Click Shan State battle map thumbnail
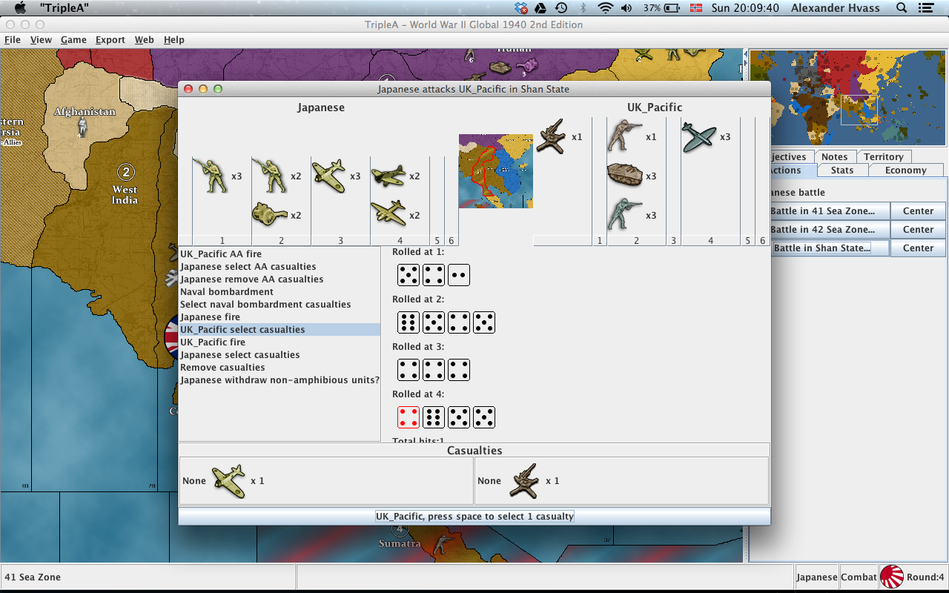The height and width of the screenshot is (593, 949). [496, 171]
